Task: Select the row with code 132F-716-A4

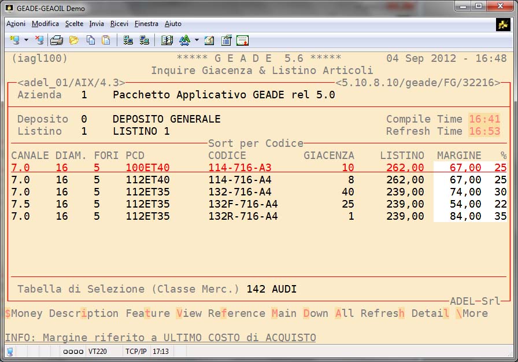Action: point(243,204)
